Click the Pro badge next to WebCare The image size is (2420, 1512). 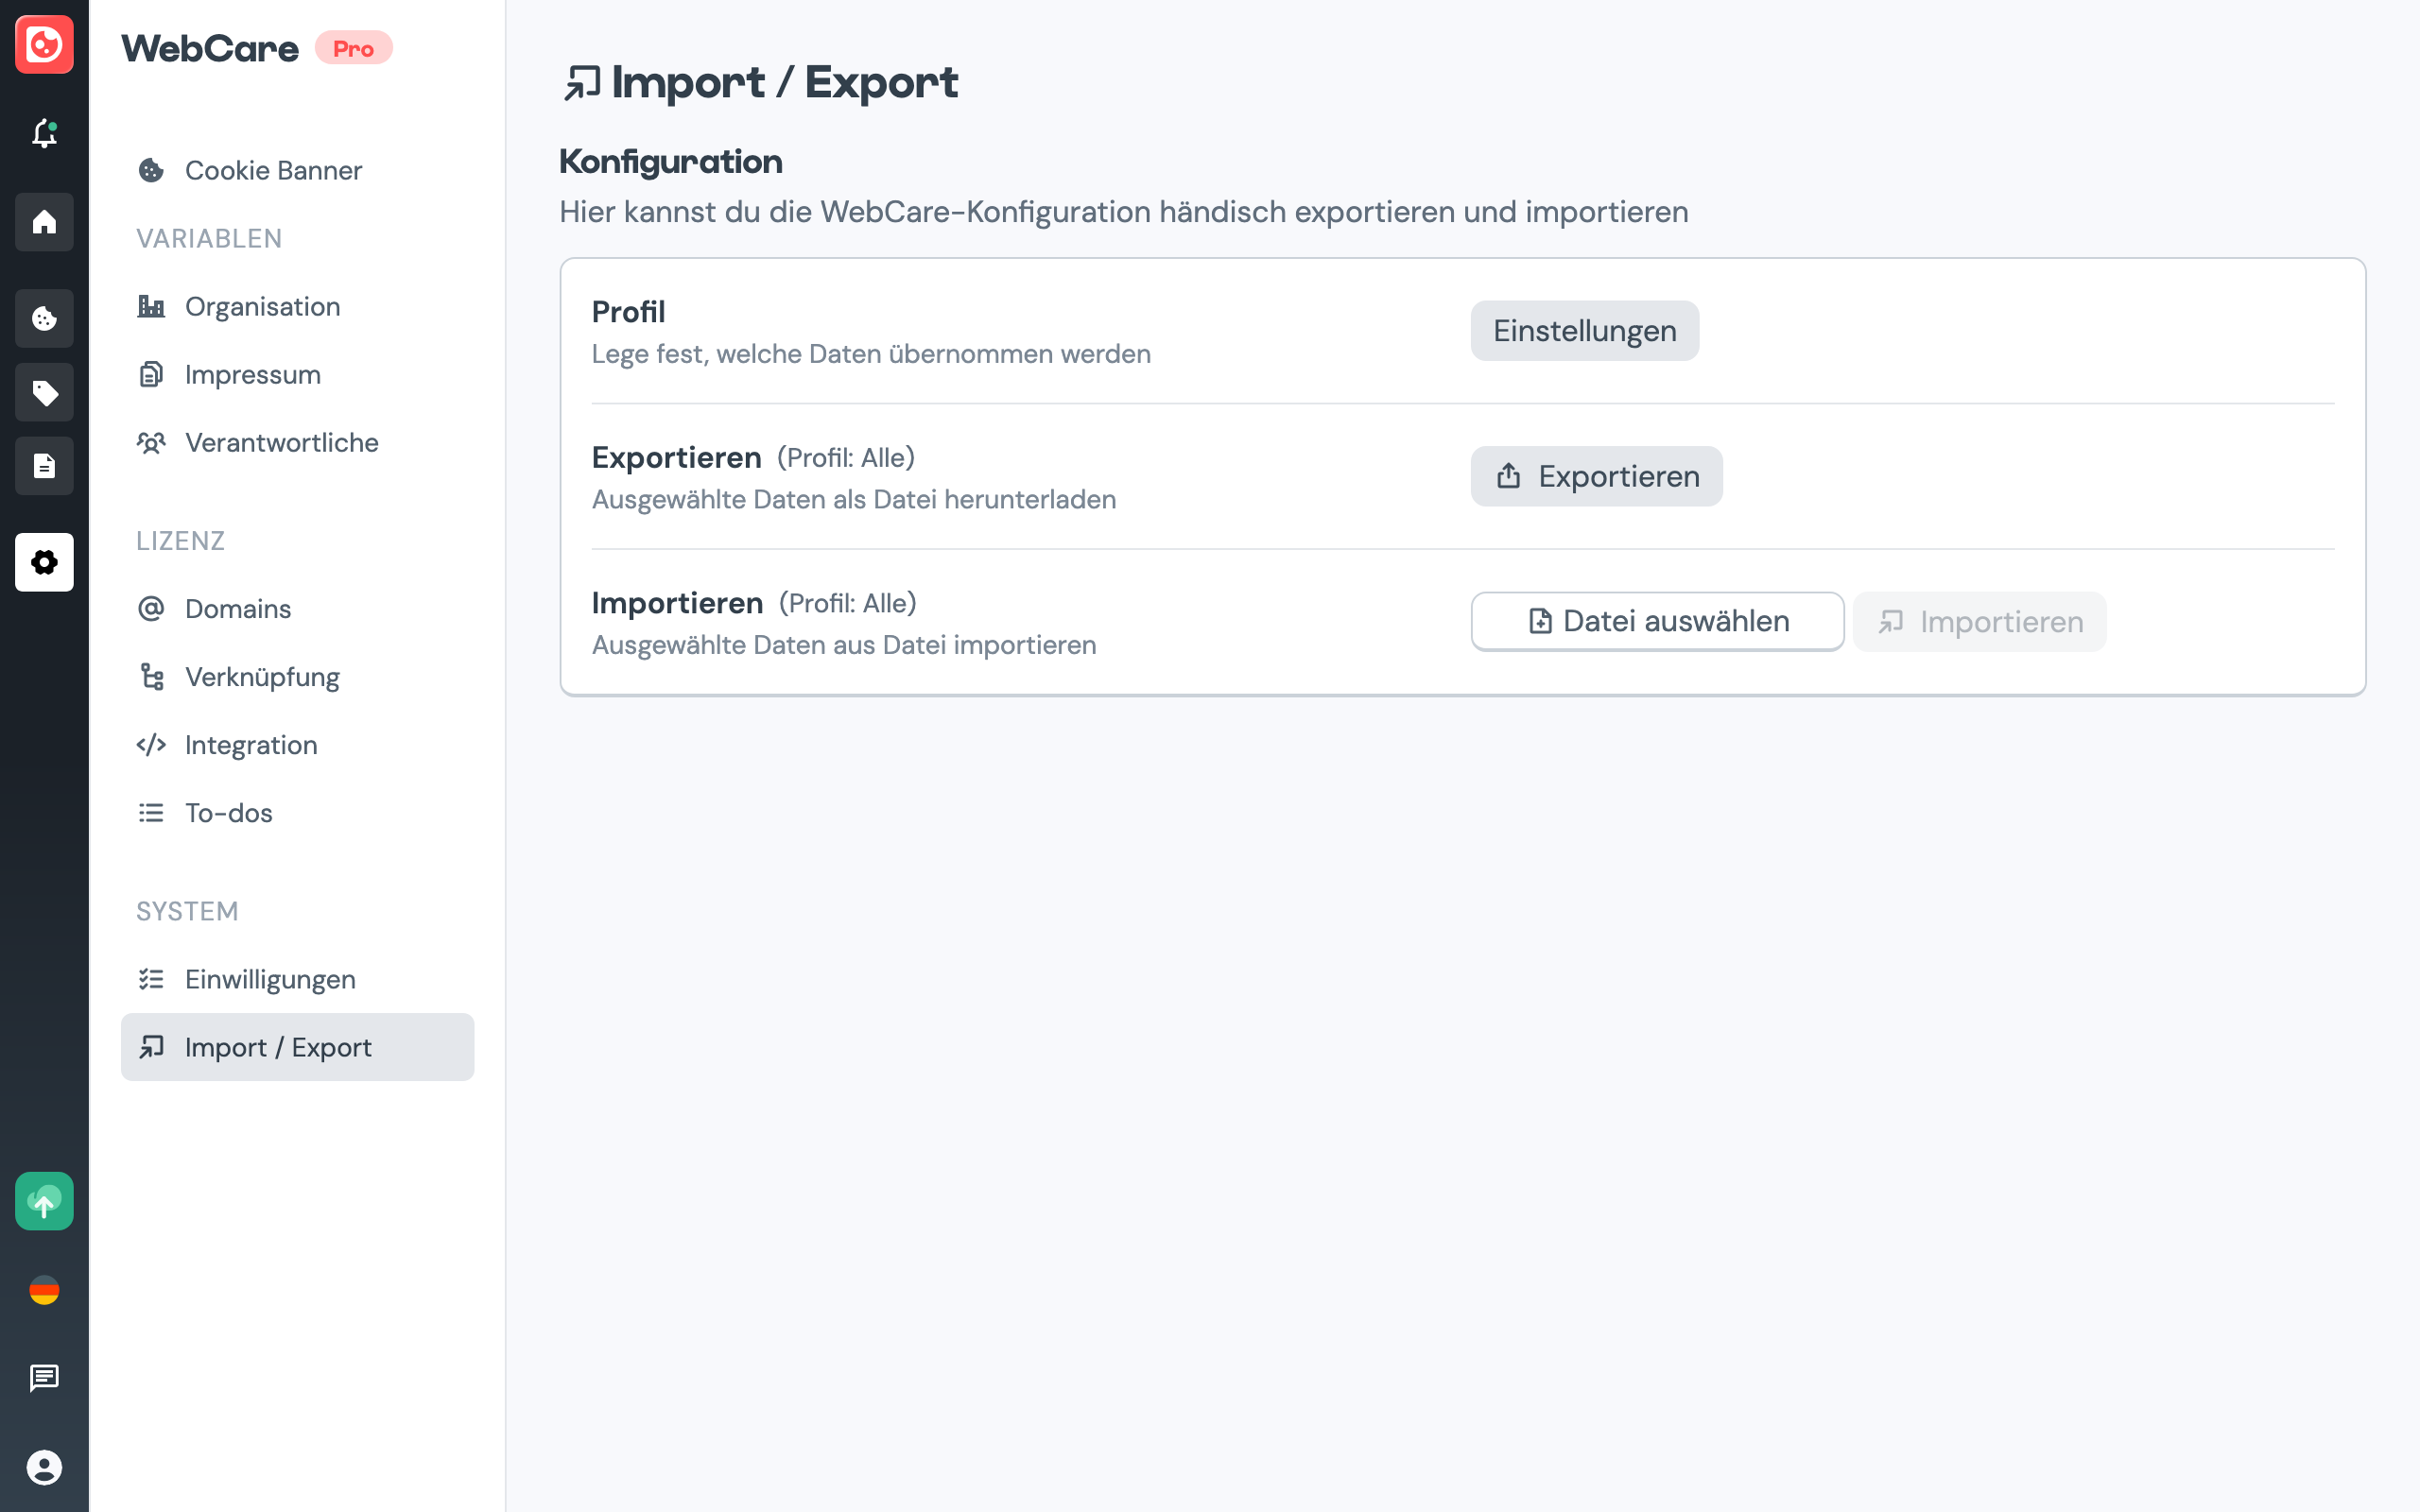coord(353,48)
